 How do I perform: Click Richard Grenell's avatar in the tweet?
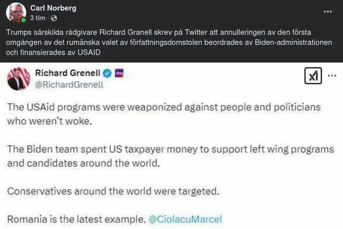point(18,78)
